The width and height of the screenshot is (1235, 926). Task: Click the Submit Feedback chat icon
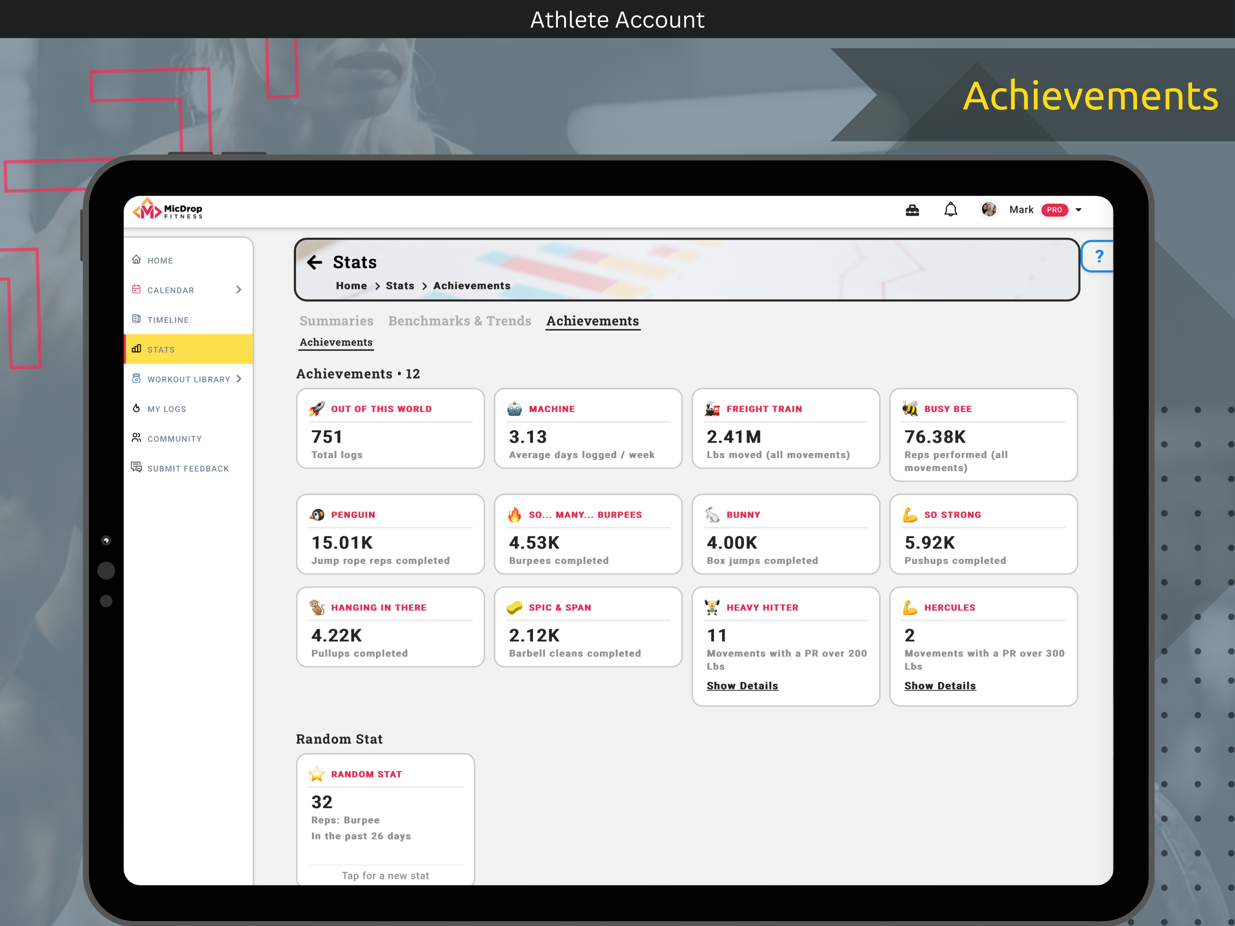(x=136, y=467)
